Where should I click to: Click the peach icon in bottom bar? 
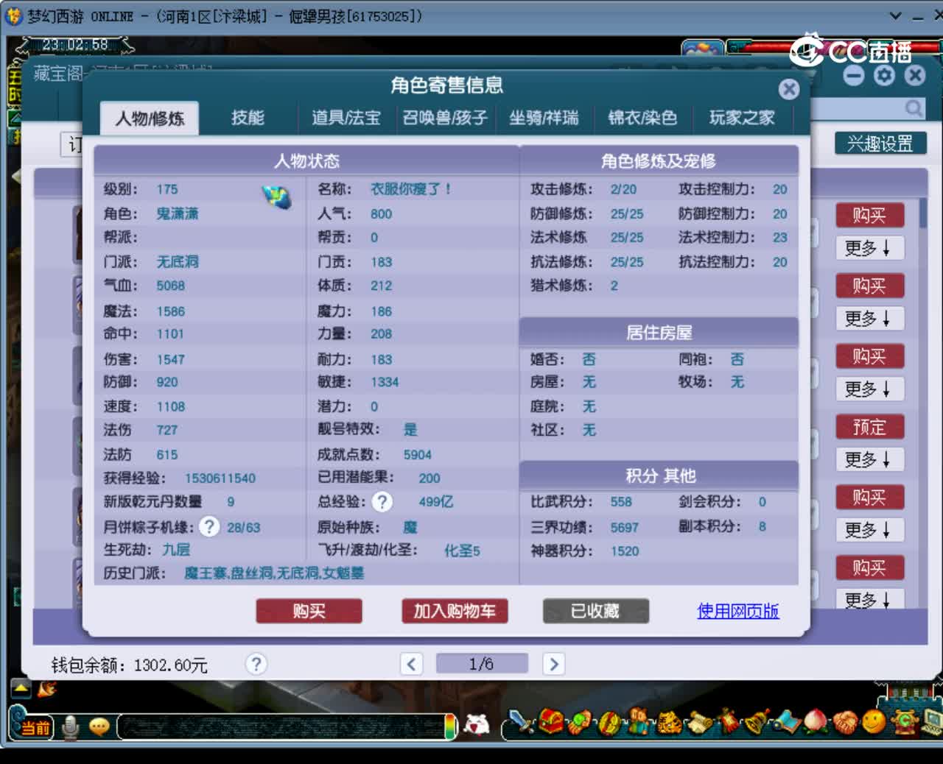tap(816, 721)
